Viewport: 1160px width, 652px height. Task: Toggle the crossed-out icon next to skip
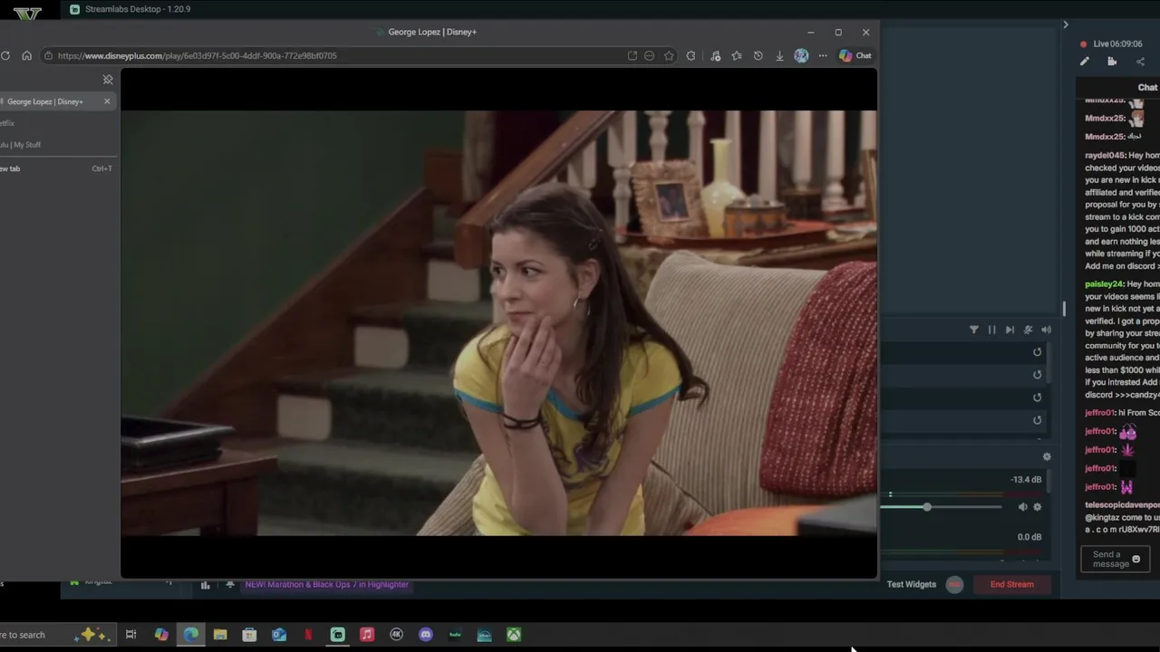coord(1028,330)
